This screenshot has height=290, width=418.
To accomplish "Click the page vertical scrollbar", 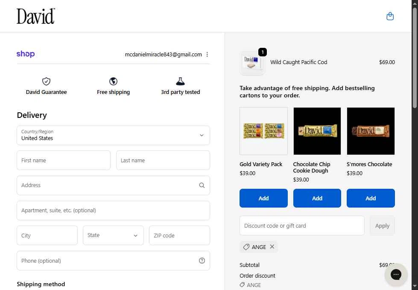I will [415, 57].
